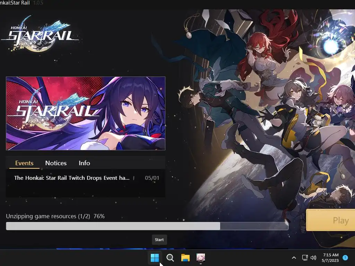Click the Honkai Star Rail logo

40,34
